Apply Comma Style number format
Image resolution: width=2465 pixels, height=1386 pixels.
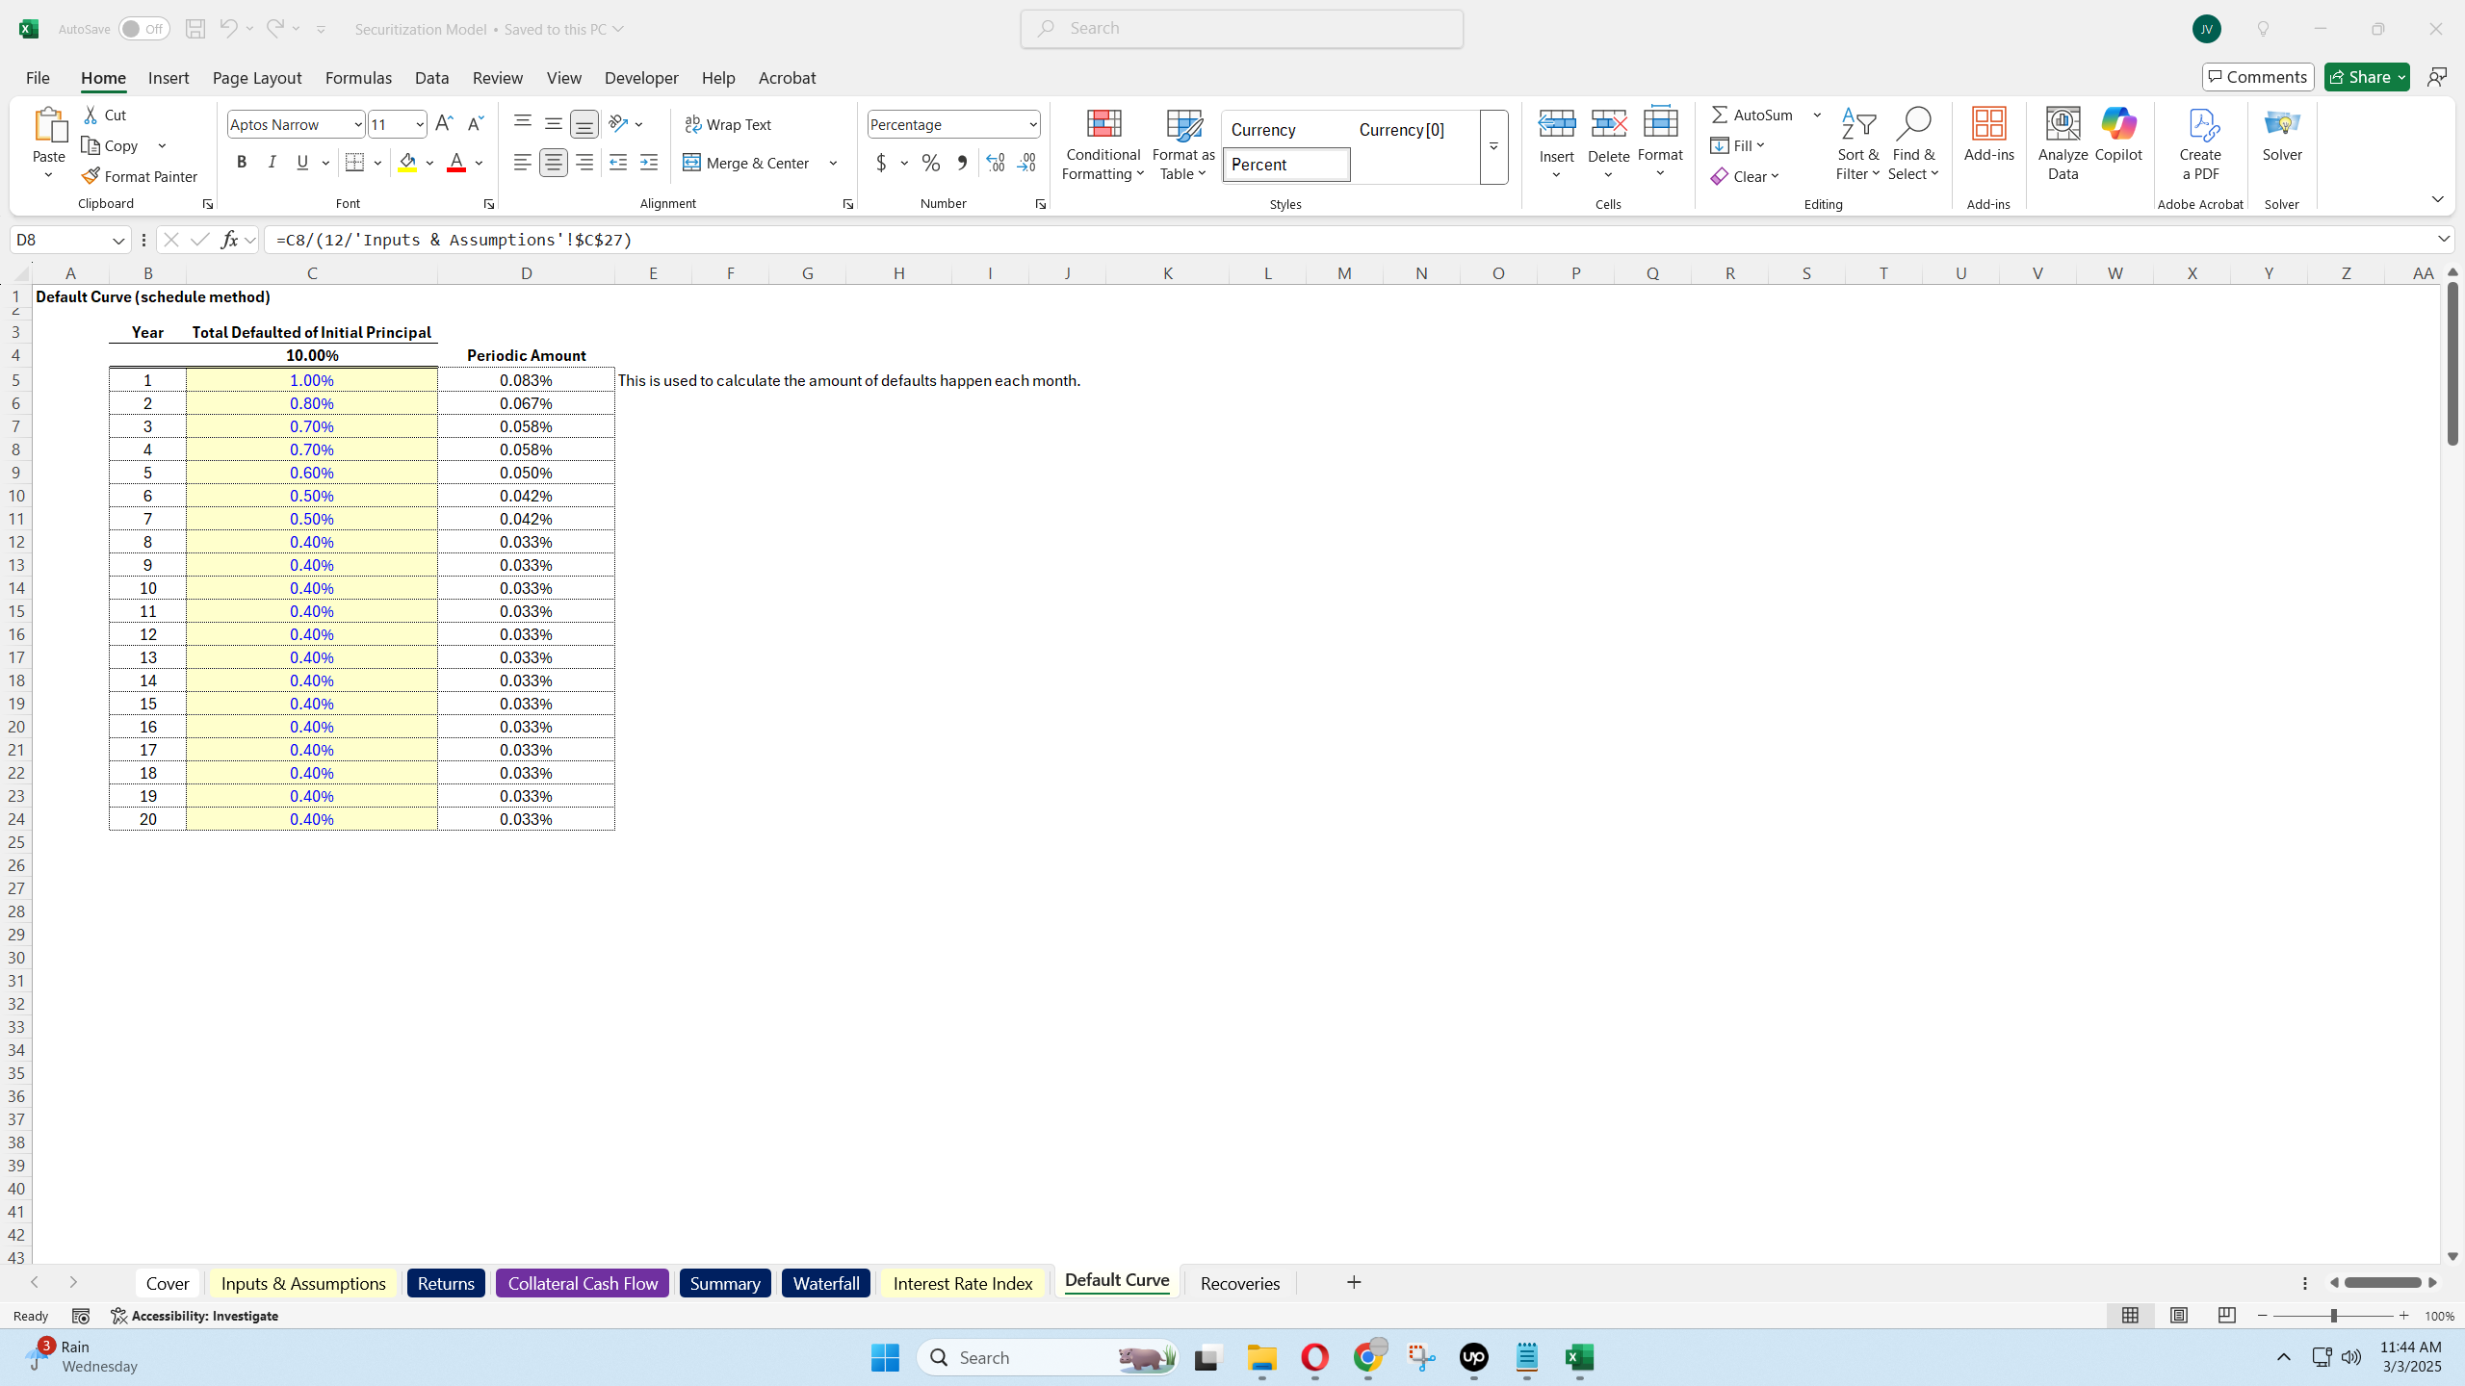click(x=962, y=164)
